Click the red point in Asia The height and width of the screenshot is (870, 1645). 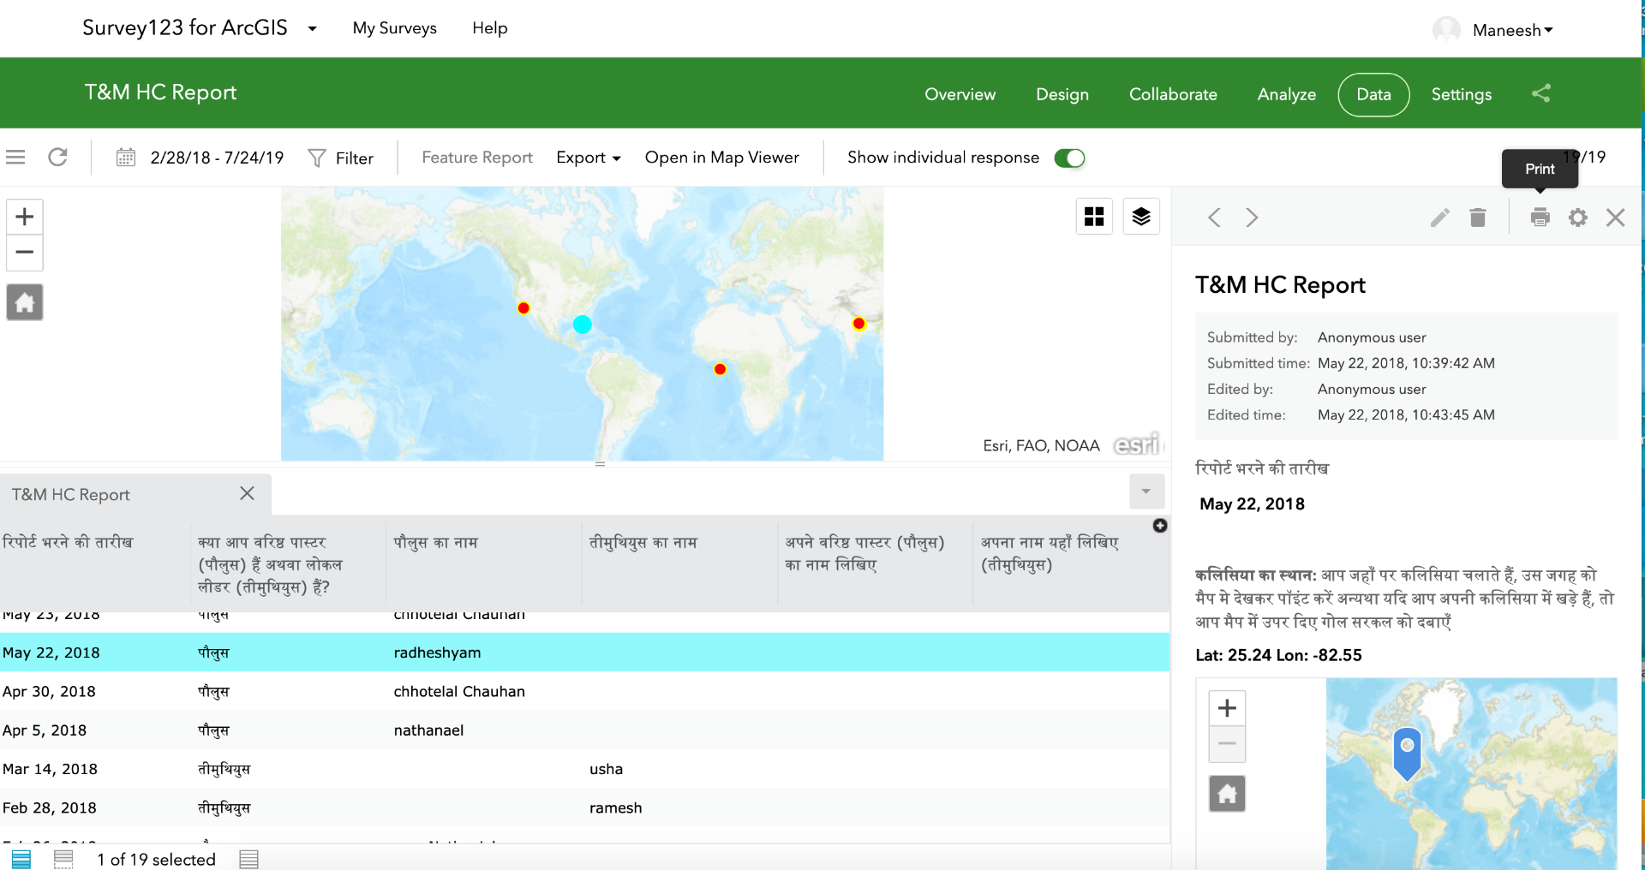point(858,324)
